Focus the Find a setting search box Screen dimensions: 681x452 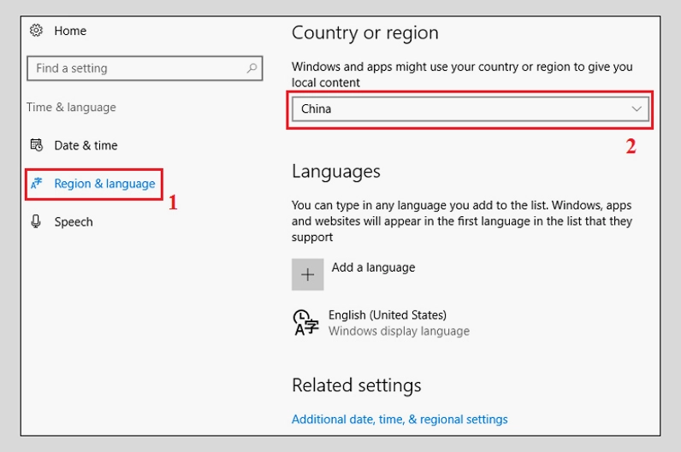pyautogui.click(x=145, y=68)
